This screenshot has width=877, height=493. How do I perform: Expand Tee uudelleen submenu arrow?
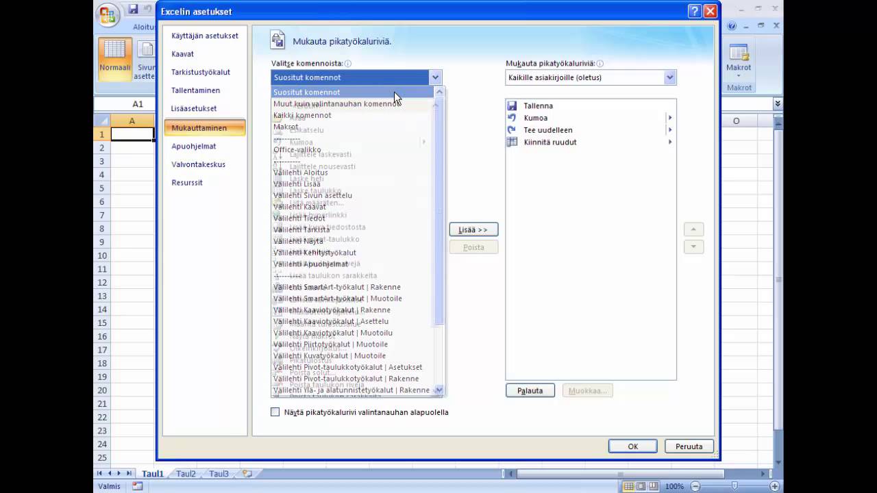click(x=670, y=130)
